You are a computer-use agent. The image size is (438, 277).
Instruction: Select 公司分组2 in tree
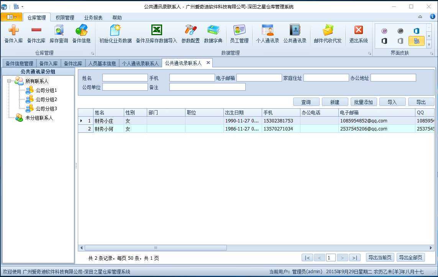click(x=46, y=99)
